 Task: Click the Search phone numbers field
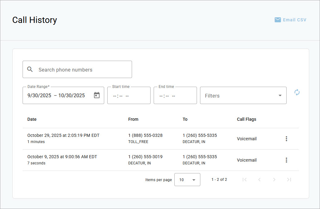[x=82, y=70]
